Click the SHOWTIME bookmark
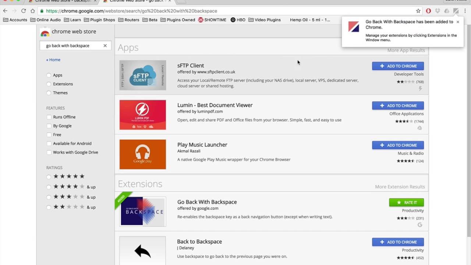471x265 pixels. point(212,20)
